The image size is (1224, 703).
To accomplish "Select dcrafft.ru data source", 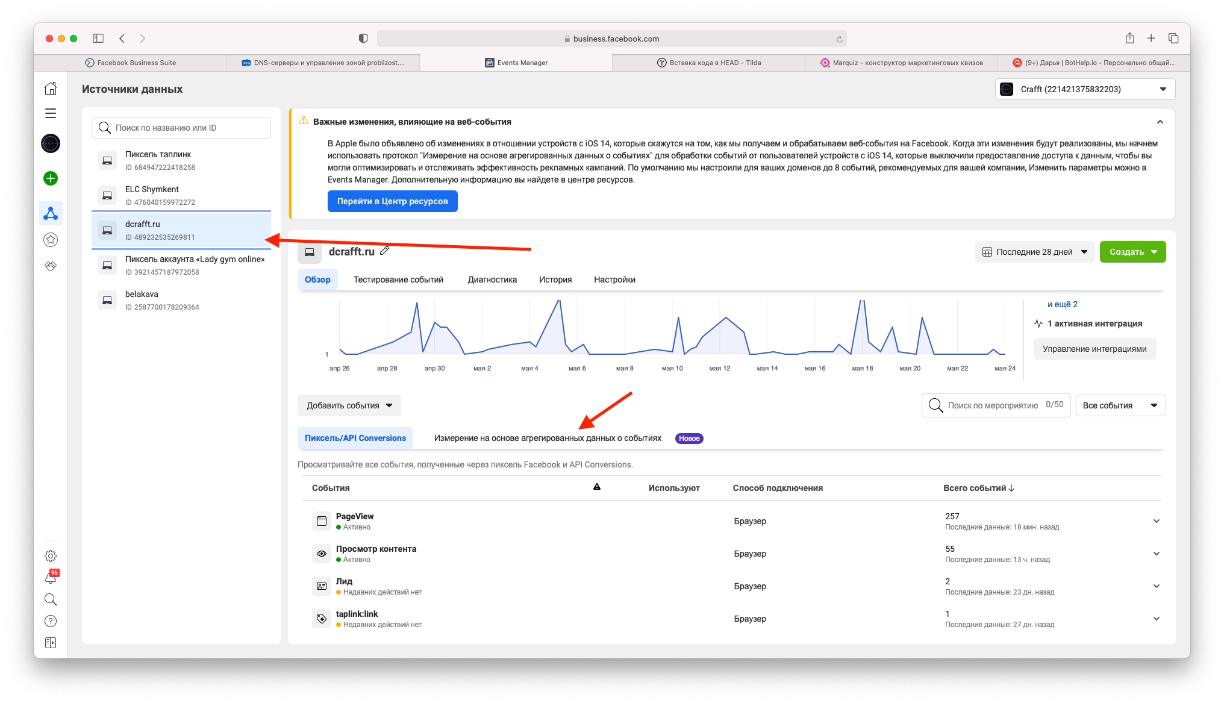I will point(181,230).
